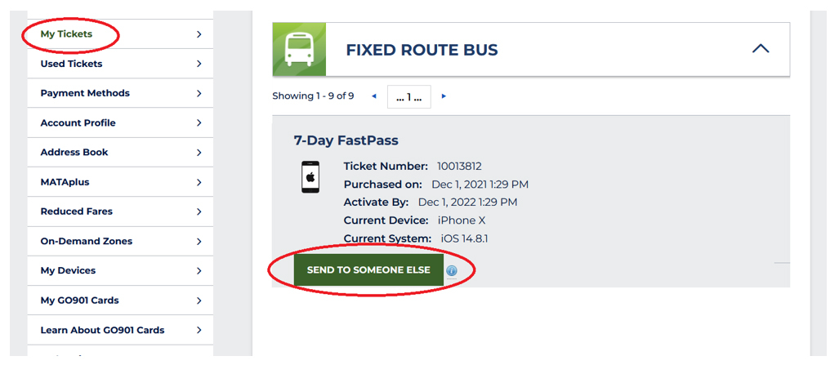Open My GO901 Cards entry
The width and height of the screenshot is (839, 365).
(x=120, y=300)
